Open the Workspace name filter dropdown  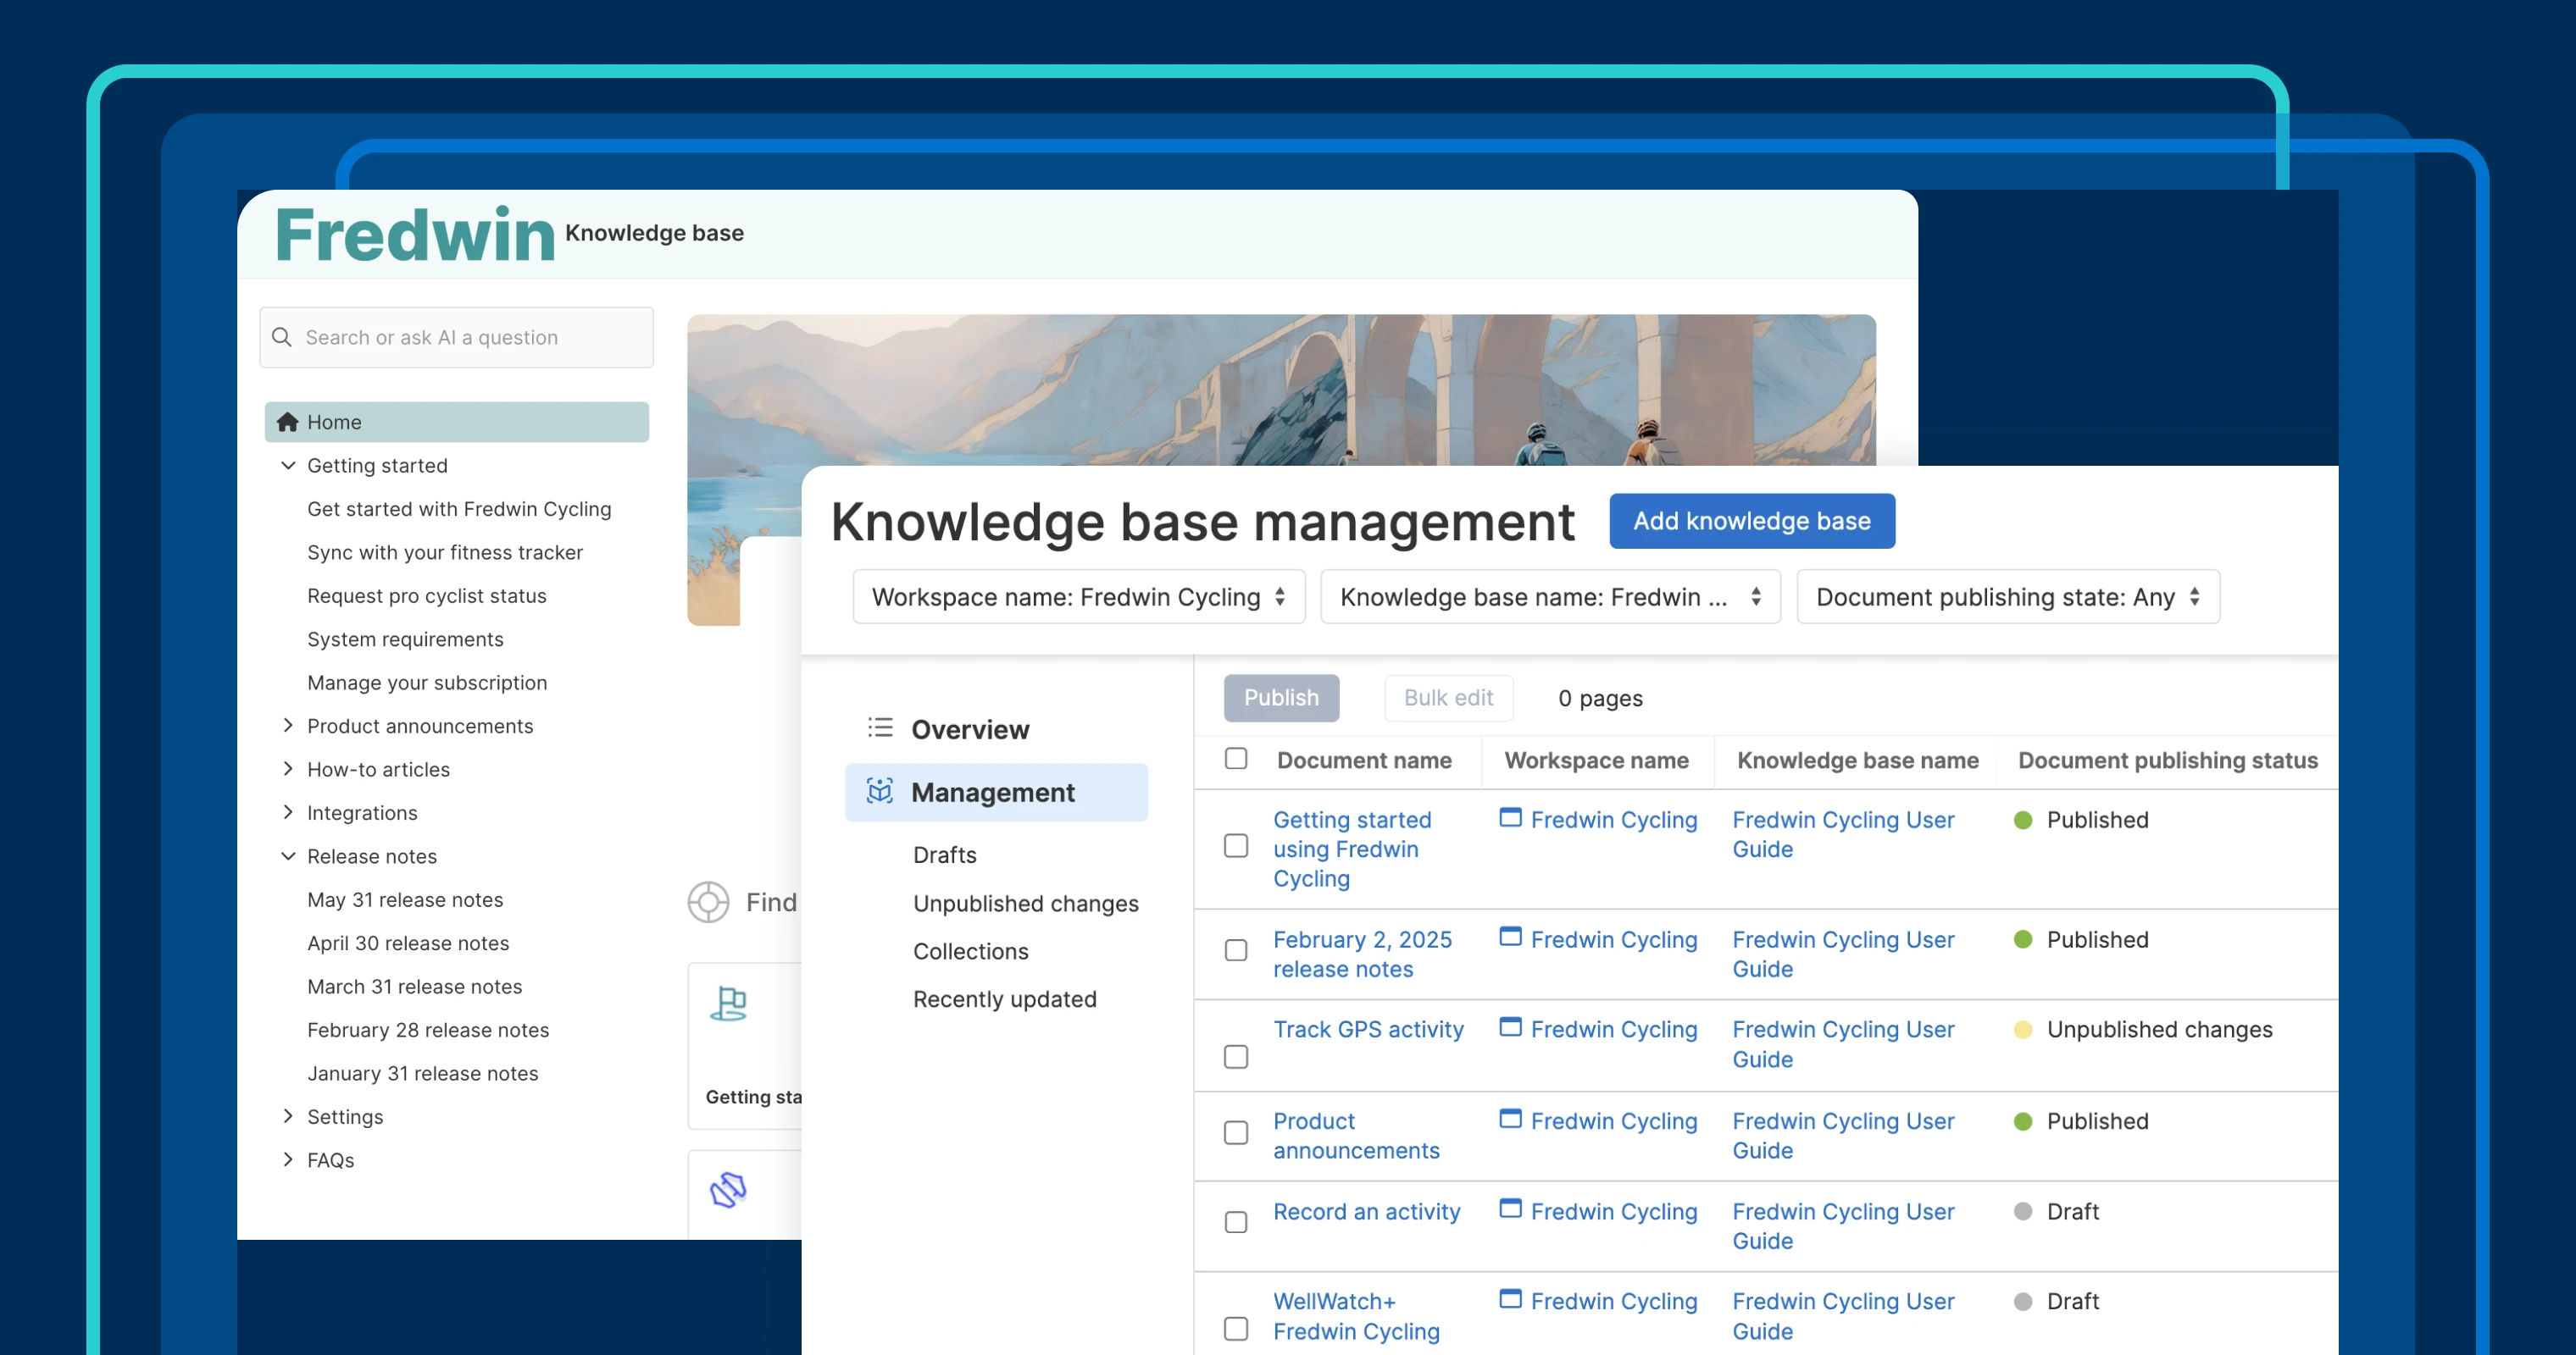[1078, 596]
